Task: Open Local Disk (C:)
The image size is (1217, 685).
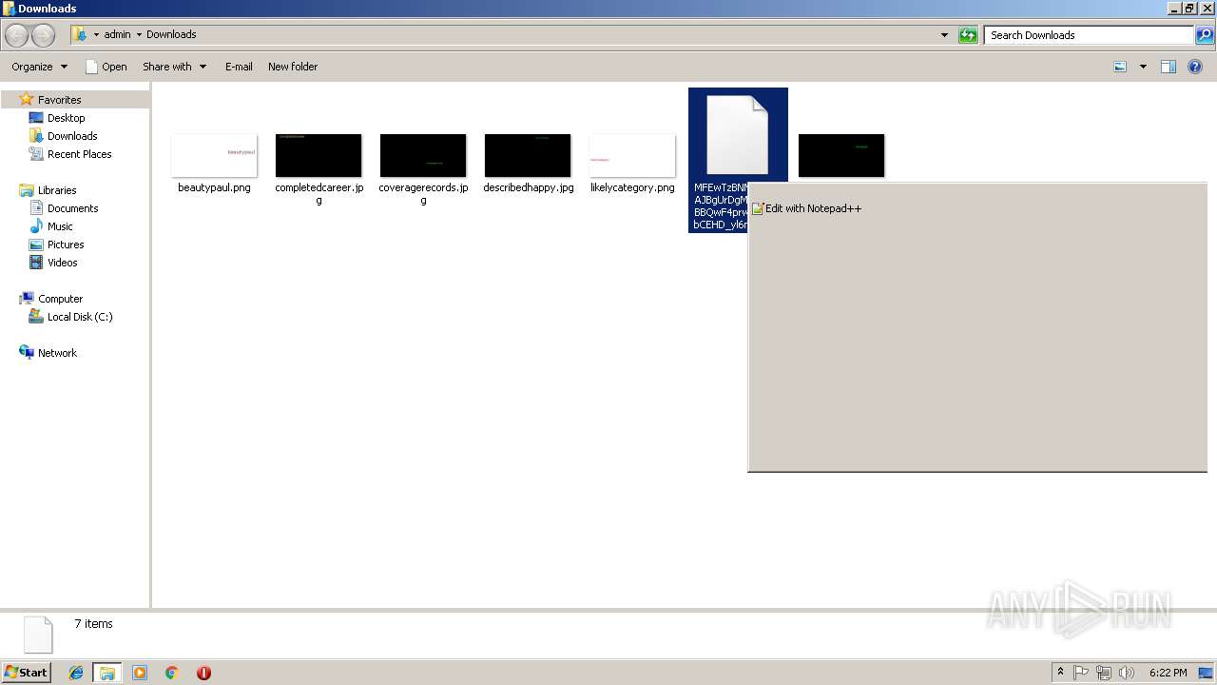Action: click(80, 317)
